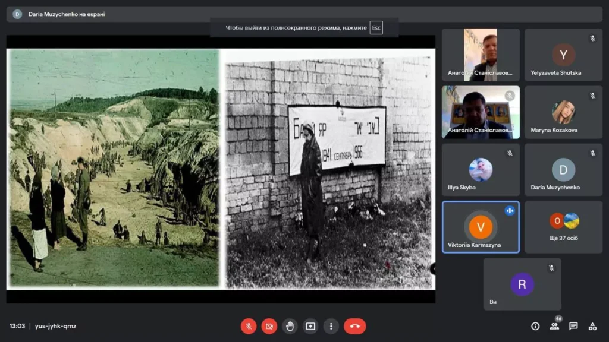Image resolution: width=609 pixels, height=342 pixels.
Task: Click the 13:03 time display
Action: pos(17,326)
